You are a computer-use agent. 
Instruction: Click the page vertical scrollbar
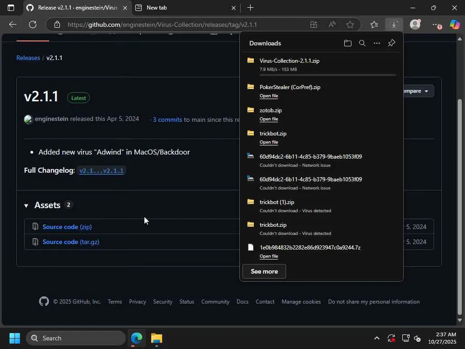(x=460, y=208)
